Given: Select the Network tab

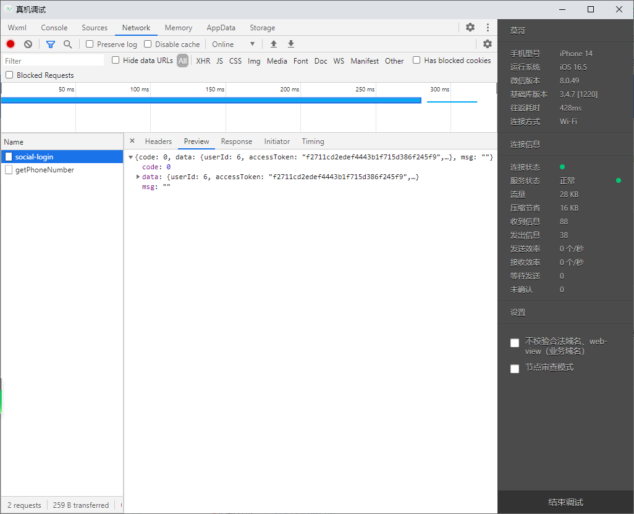Looking at the screenshot, I should point(137,27).
